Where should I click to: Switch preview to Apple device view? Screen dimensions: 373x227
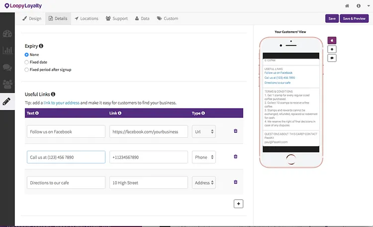[332, 40]
